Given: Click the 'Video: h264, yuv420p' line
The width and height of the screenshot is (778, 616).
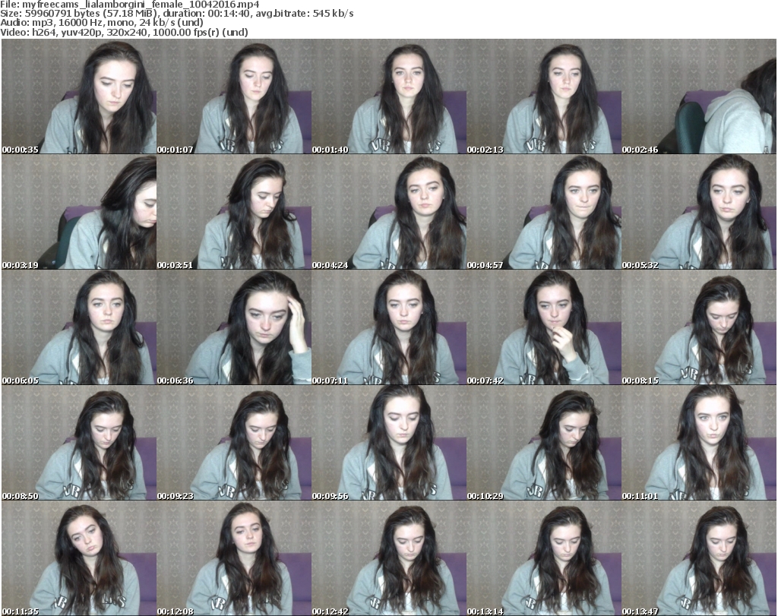Looking at the screenshot, I should (124, 32).
